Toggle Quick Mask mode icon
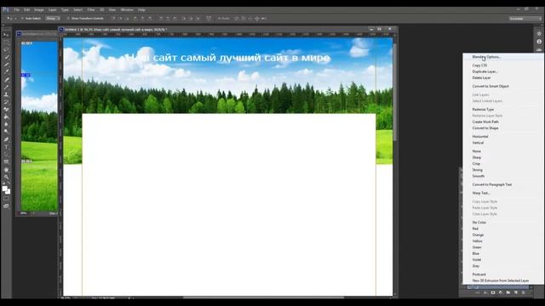Screen dimensions: 545x306 click(x=6, y=198)
